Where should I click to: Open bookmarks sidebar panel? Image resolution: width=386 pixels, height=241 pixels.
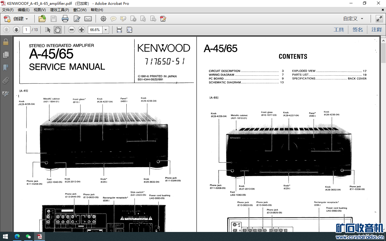(x=6, y=67)
